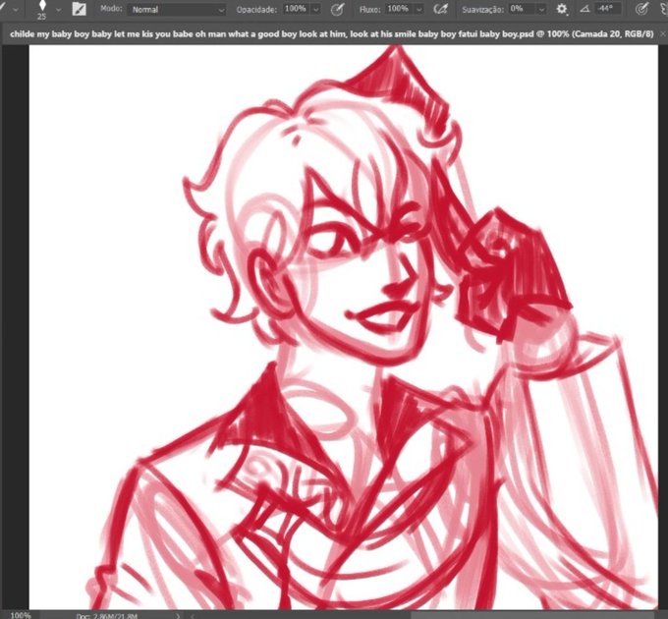Click the 100% zoom level field
668x619 pixels.
pyautogui.click(x=21, y=615)
